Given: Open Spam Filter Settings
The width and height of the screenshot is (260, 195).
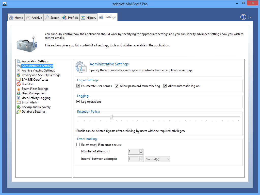Looking at the screenshot, I should (35, 89).
